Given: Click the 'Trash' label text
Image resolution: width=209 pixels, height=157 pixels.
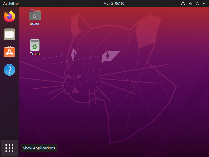Looking at the screenshot, I should [35, 54].
